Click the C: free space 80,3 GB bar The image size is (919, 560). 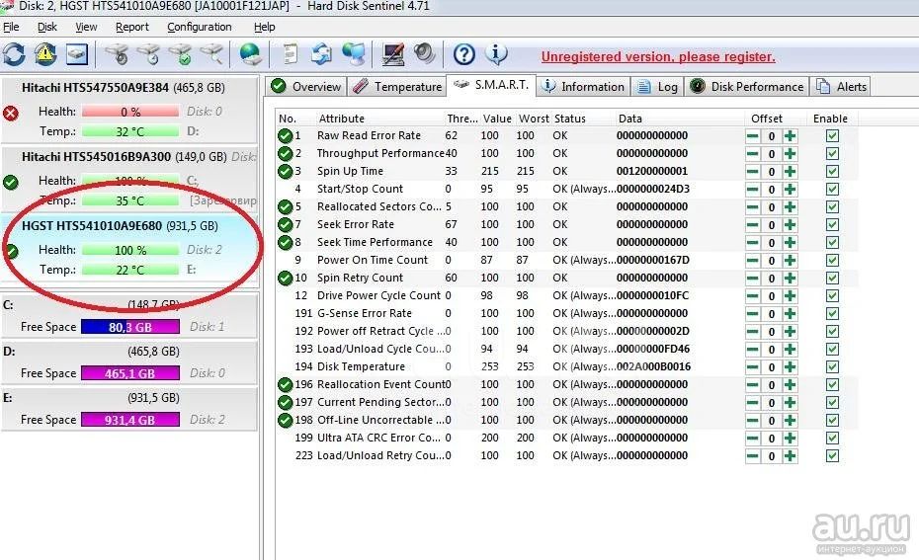[130, 327]
